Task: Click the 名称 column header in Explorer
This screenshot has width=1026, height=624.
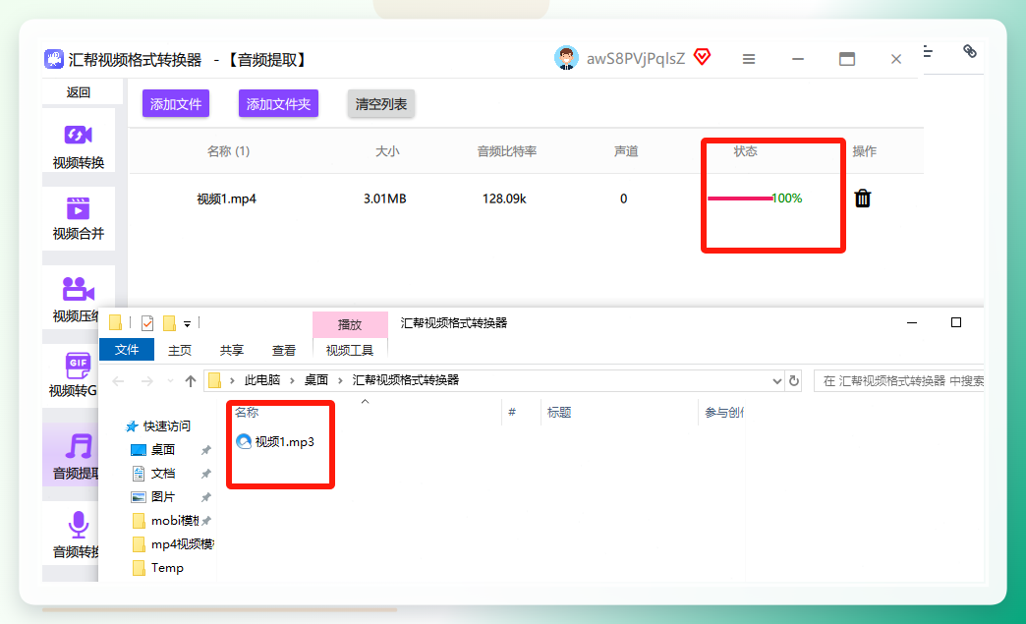Action: pyautogui.click(x=247, y=412)
